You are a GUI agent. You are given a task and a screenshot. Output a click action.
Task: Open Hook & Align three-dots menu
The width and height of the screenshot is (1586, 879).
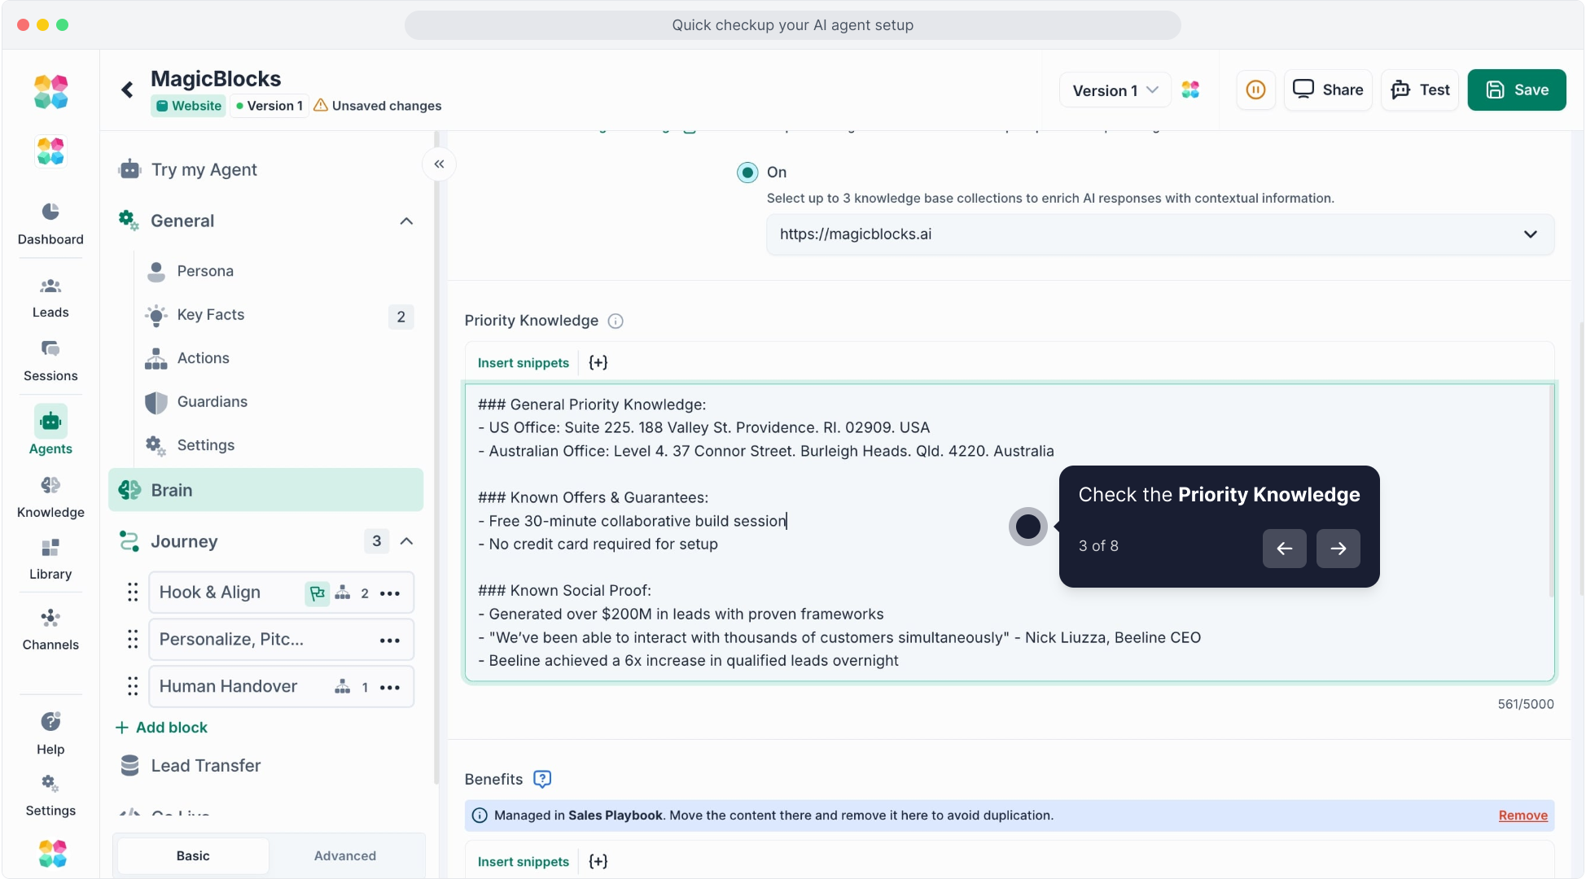click(390, 593)
